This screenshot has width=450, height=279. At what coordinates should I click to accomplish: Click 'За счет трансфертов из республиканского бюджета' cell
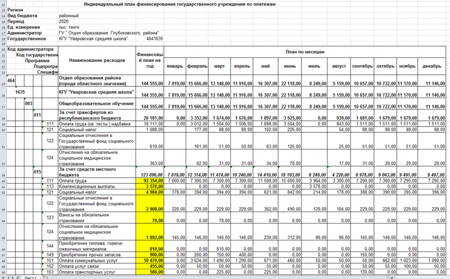97,115
